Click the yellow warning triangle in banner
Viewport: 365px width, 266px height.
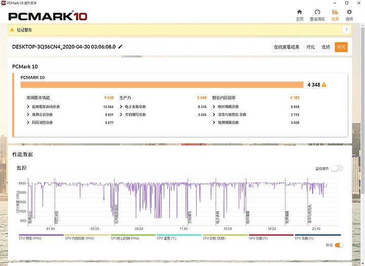point(12,30)
